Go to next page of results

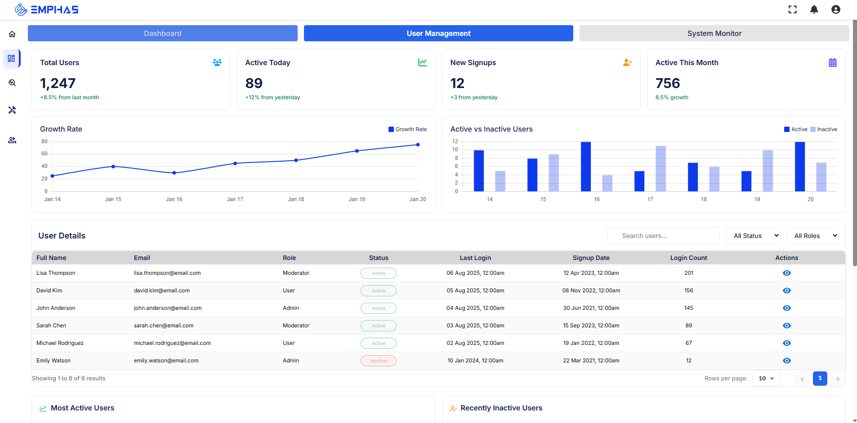838,379
